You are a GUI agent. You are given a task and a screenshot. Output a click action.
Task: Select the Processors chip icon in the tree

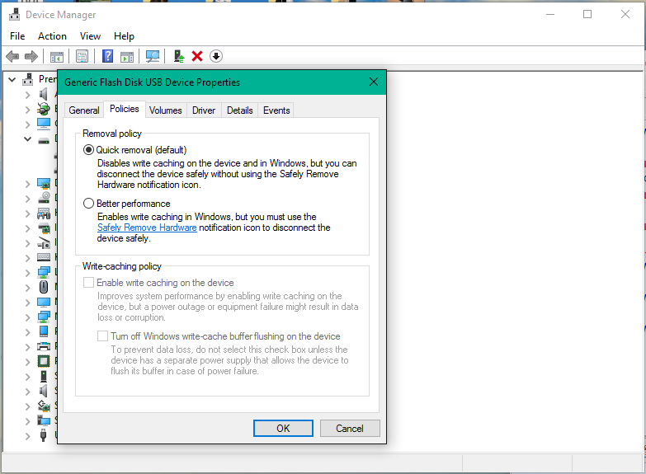point(44,361)
